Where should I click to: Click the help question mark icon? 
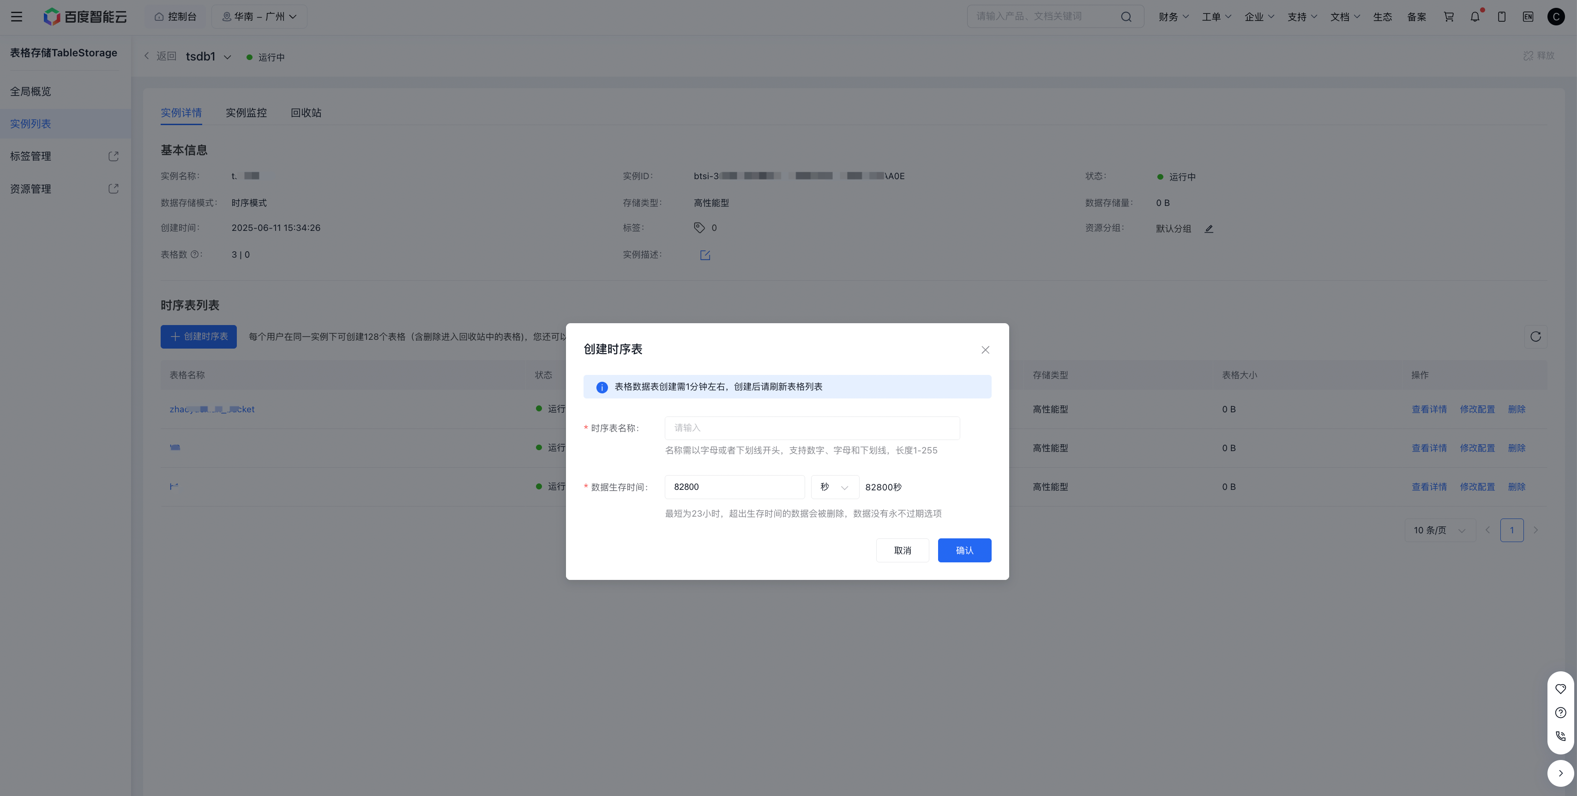pos(1560,712)
